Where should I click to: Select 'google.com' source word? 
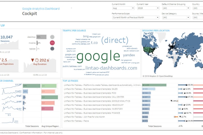(x=70, y=55)
